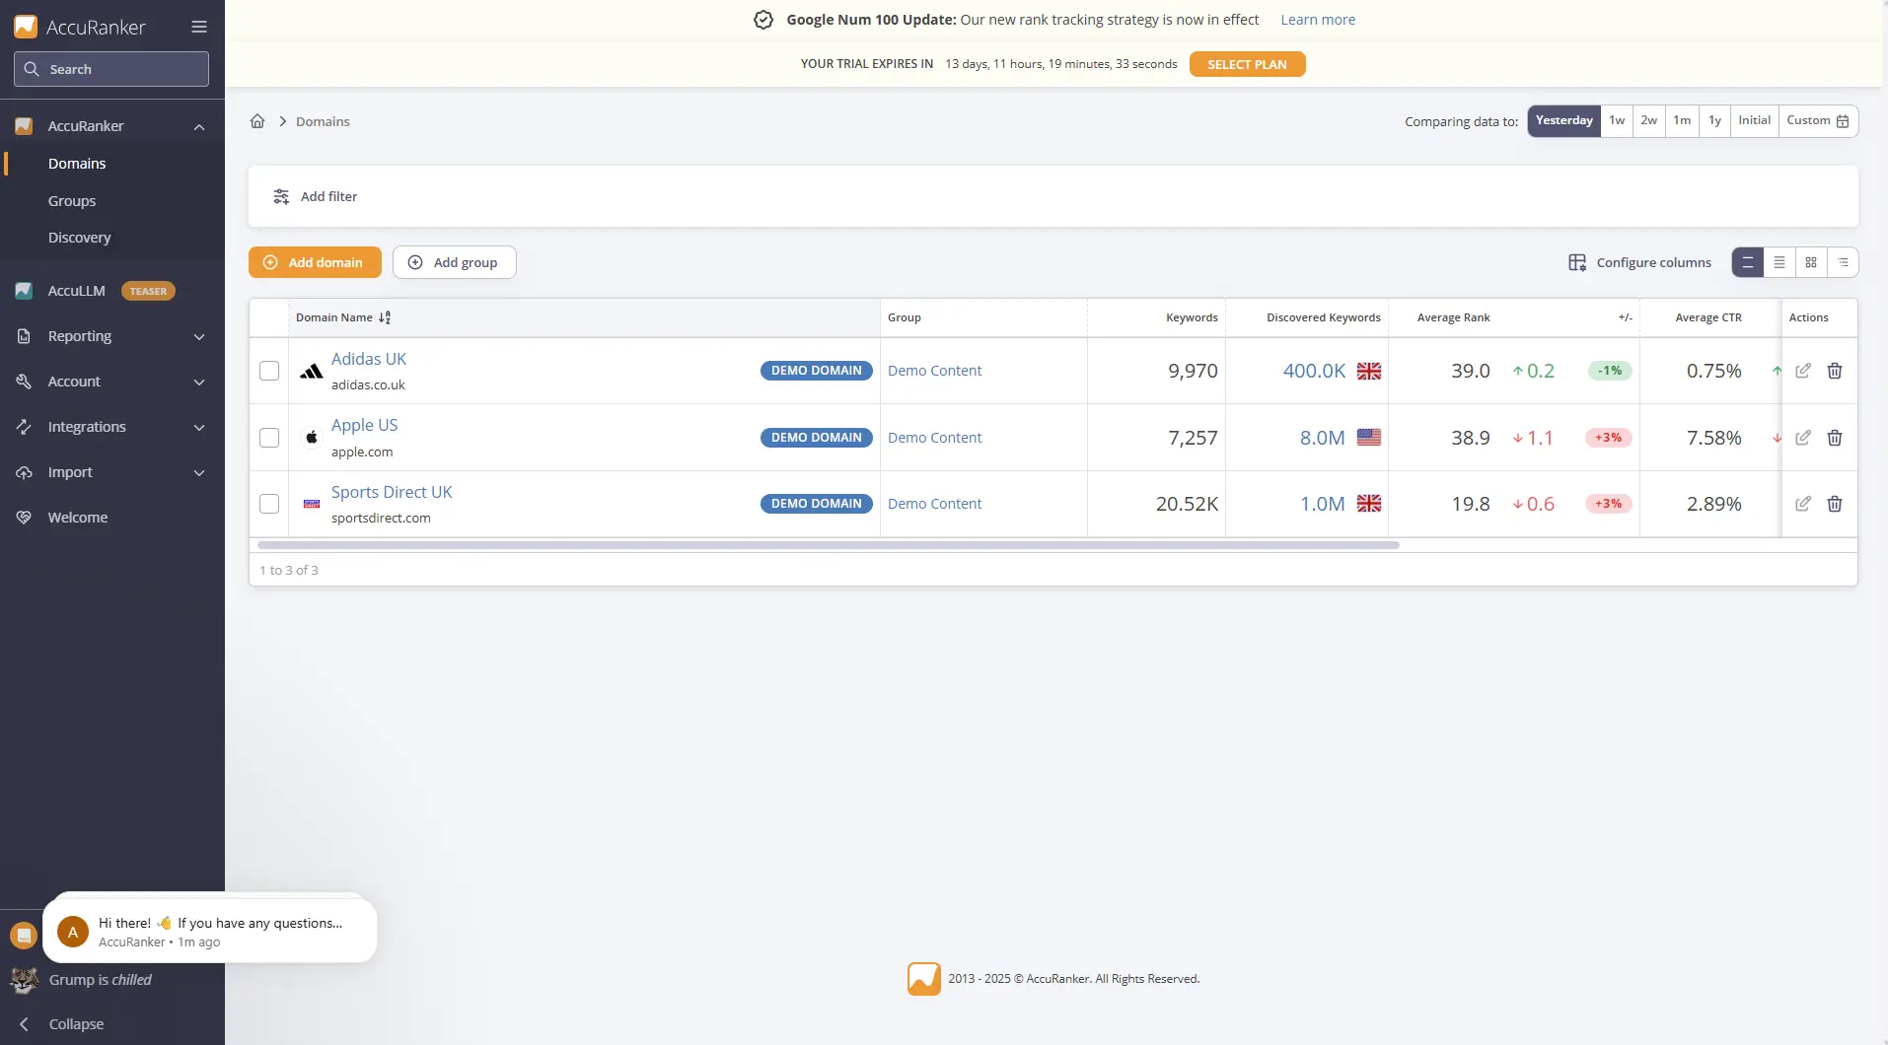Check the Sports Direct UK checkbox

[x=269, y=504]
